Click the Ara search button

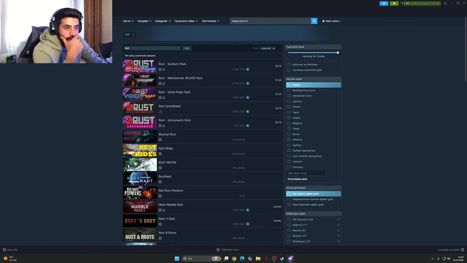pos(187,48)
